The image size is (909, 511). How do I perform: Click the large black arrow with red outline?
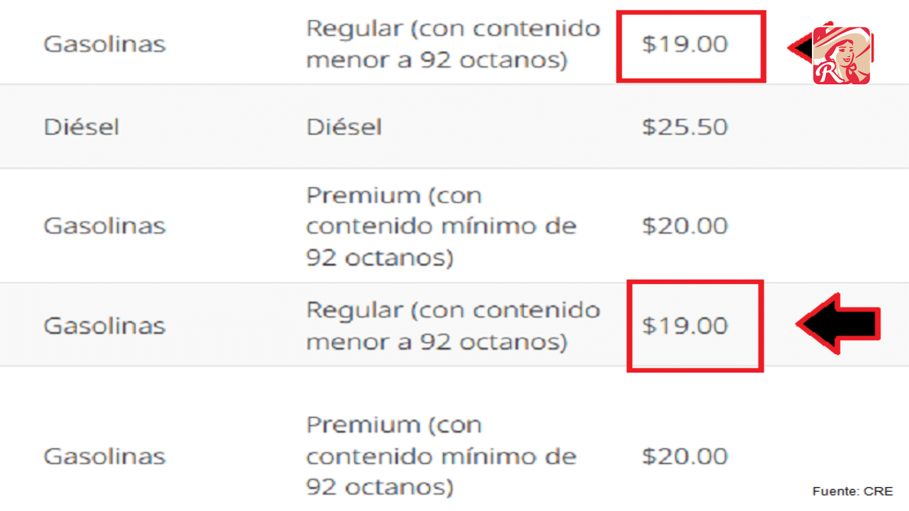point(839,324)
